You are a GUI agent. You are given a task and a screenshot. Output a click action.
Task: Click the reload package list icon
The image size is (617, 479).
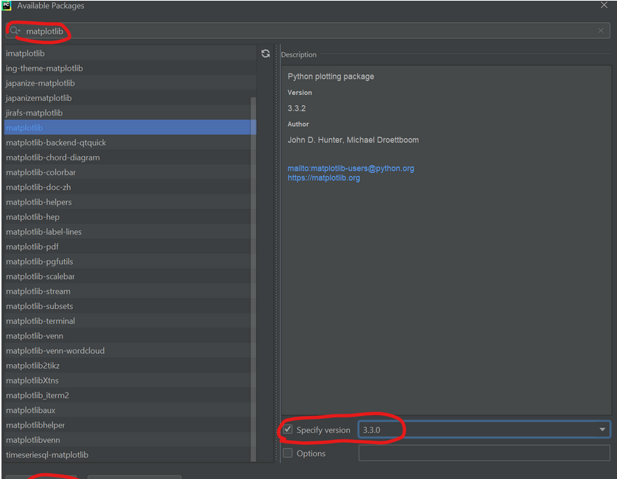click(266, 54)
